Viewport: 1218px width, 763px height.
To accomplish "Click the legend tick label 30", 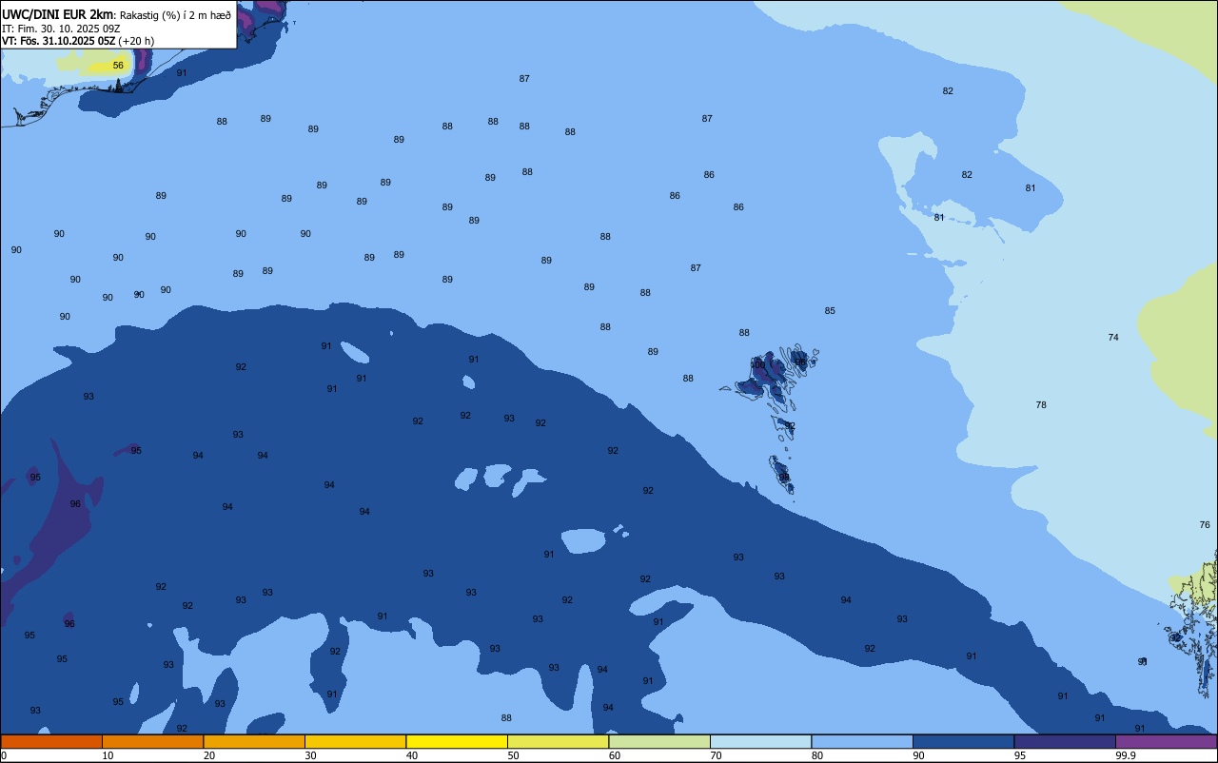I will click(310, 755).
